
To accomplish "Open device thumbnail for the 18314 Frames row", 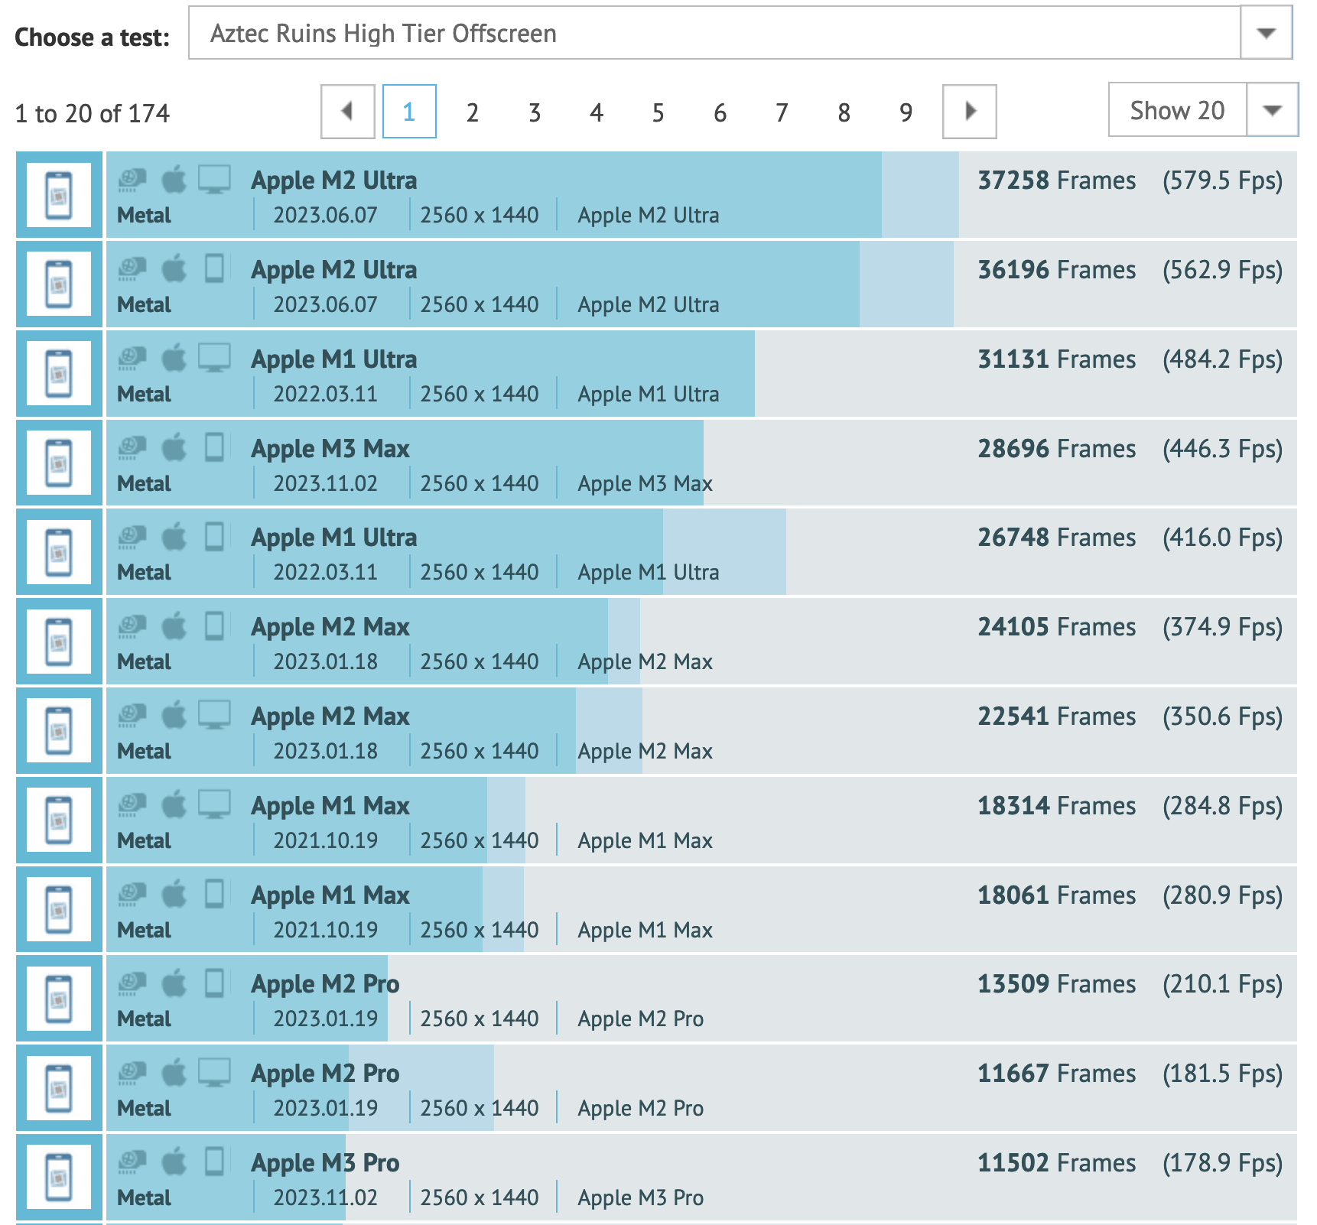I will [59, 820].
